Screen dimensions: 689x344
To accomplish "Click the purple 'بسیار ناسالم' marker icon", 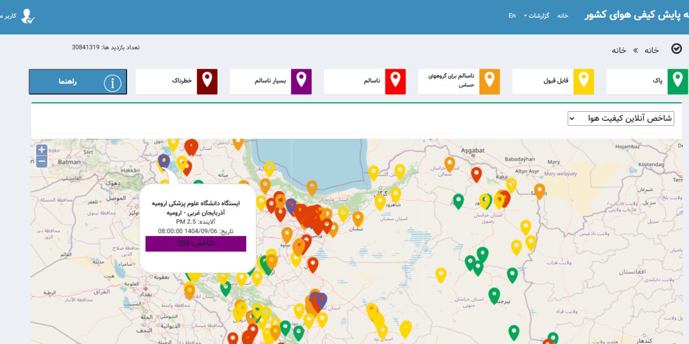I will click(x=301, y=81).
